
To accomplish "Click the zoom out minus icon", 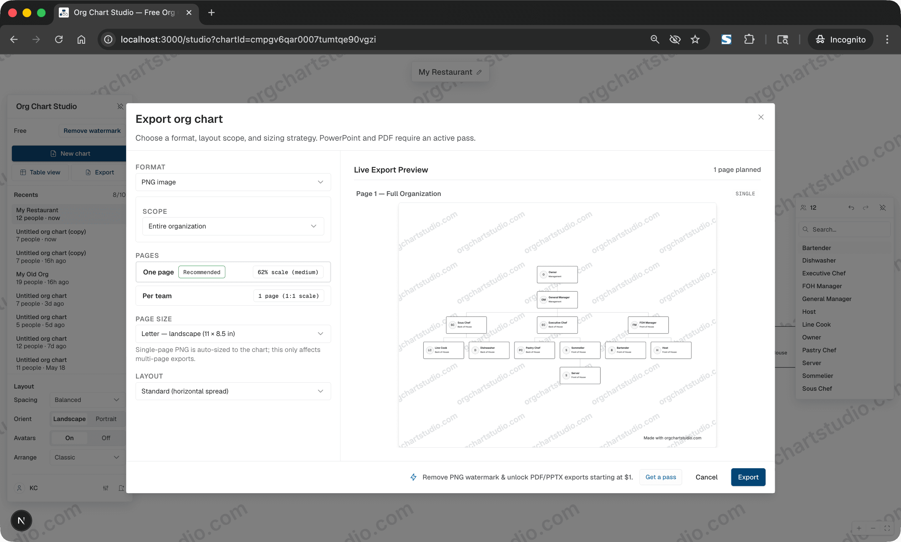I will click(873, 528).
